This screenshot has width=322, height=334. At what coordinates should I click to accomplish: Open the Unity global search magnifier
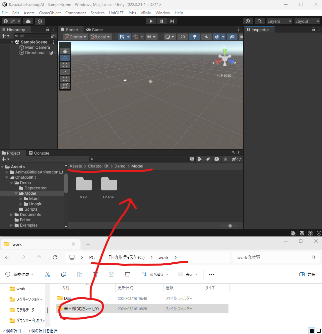coord(259,21)
